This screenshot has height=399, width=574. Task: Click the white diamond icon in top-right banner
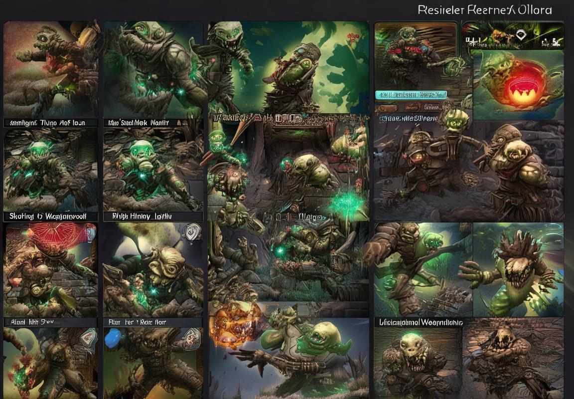[520, 35]
